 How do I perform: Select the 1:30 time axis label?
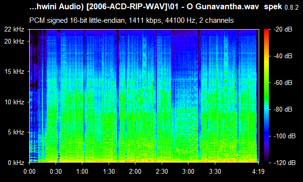point(109,171)
